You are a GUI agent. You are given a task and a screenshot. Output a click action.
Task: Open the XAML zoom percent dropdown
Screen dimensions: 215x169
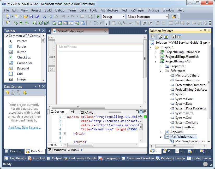click(61, 145)
